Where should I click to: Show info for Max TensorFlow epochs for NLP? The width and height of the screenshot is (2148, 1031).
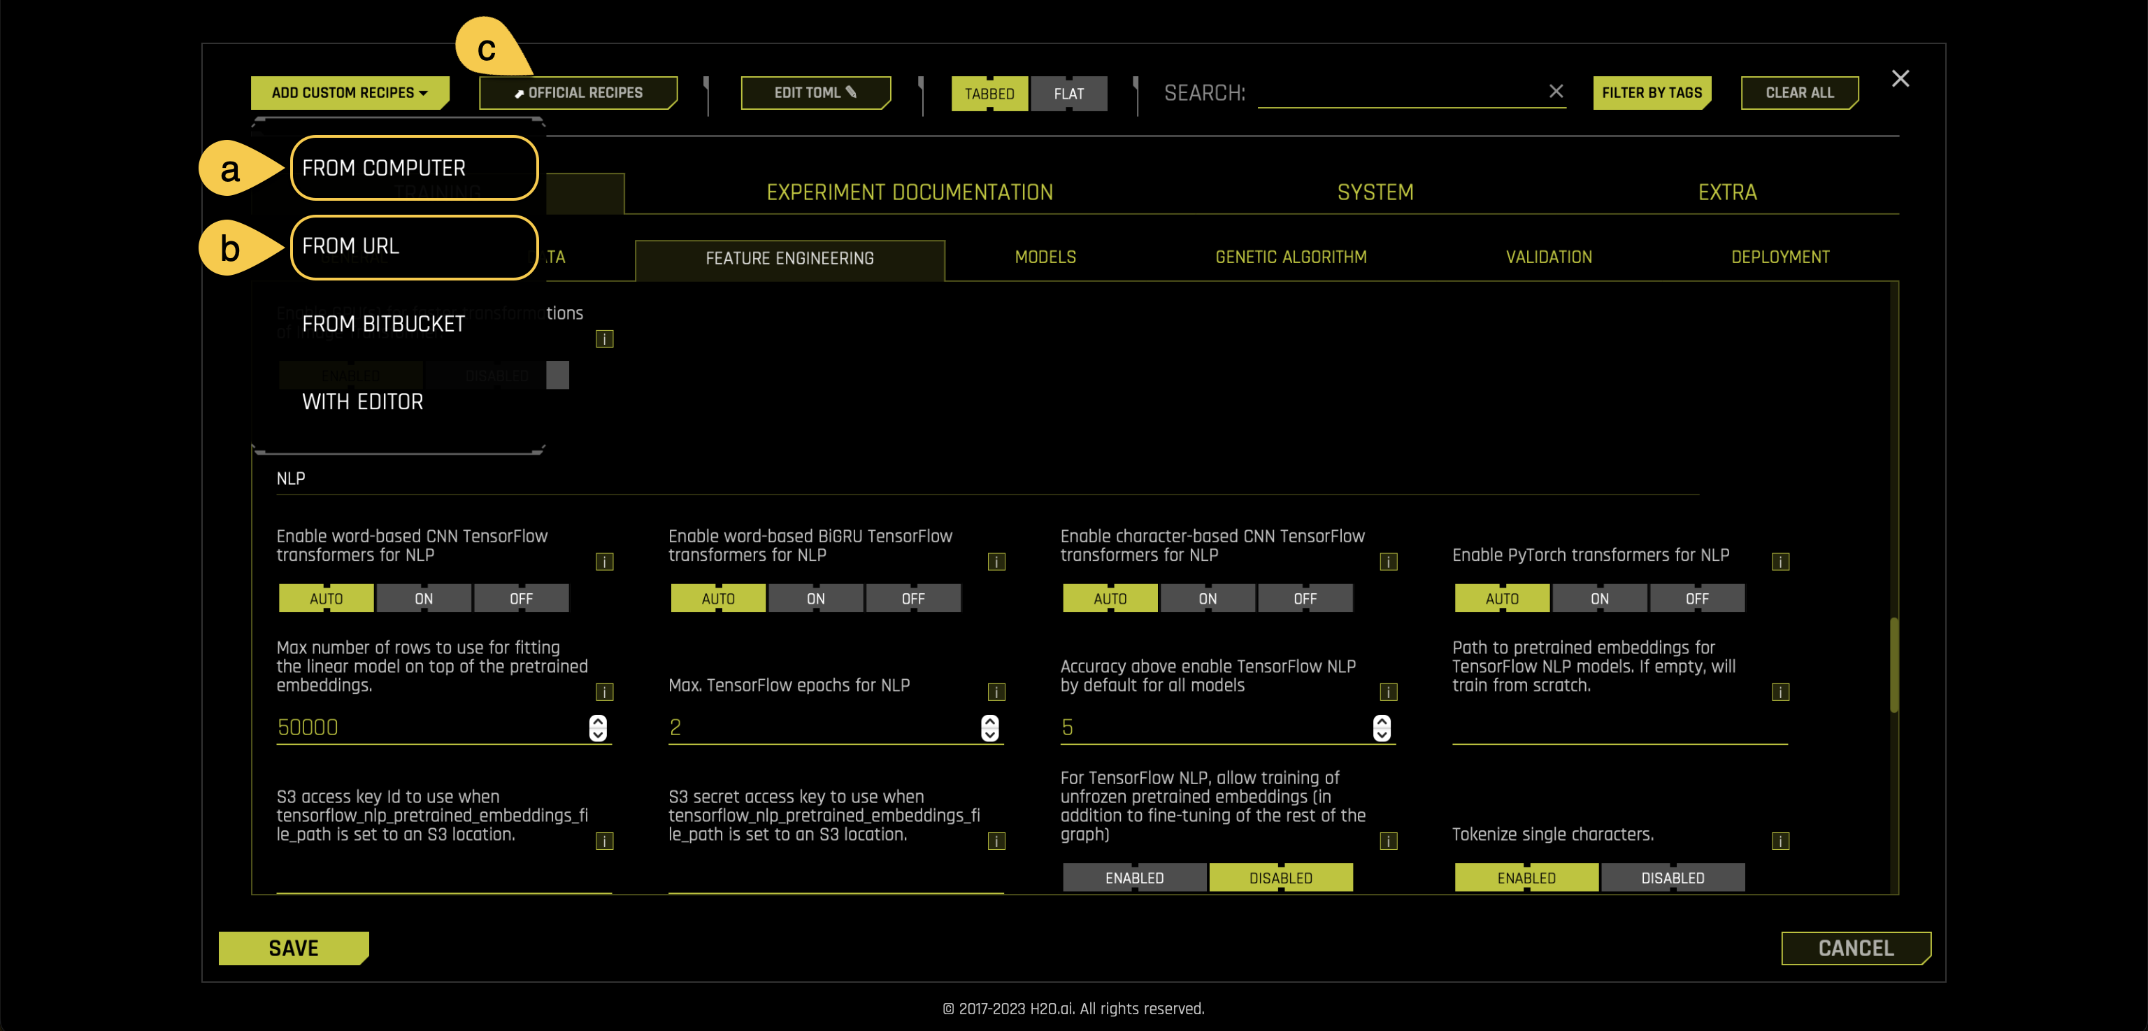tap(996, 692)
